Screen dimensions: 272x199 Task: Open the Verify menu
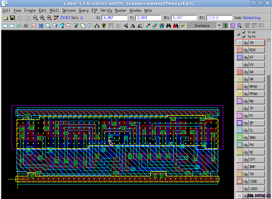tap(106, 10)
